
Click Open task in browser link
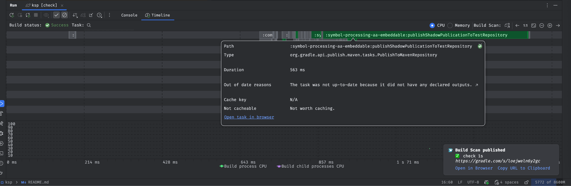tap(249, 117)
